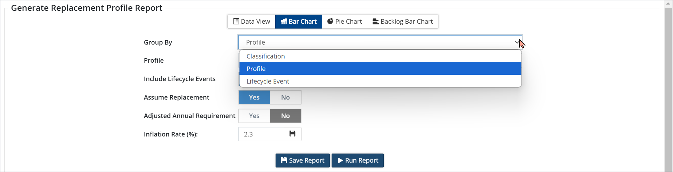
Task: Click the play icon on Run Report
Action: point(340,161)
